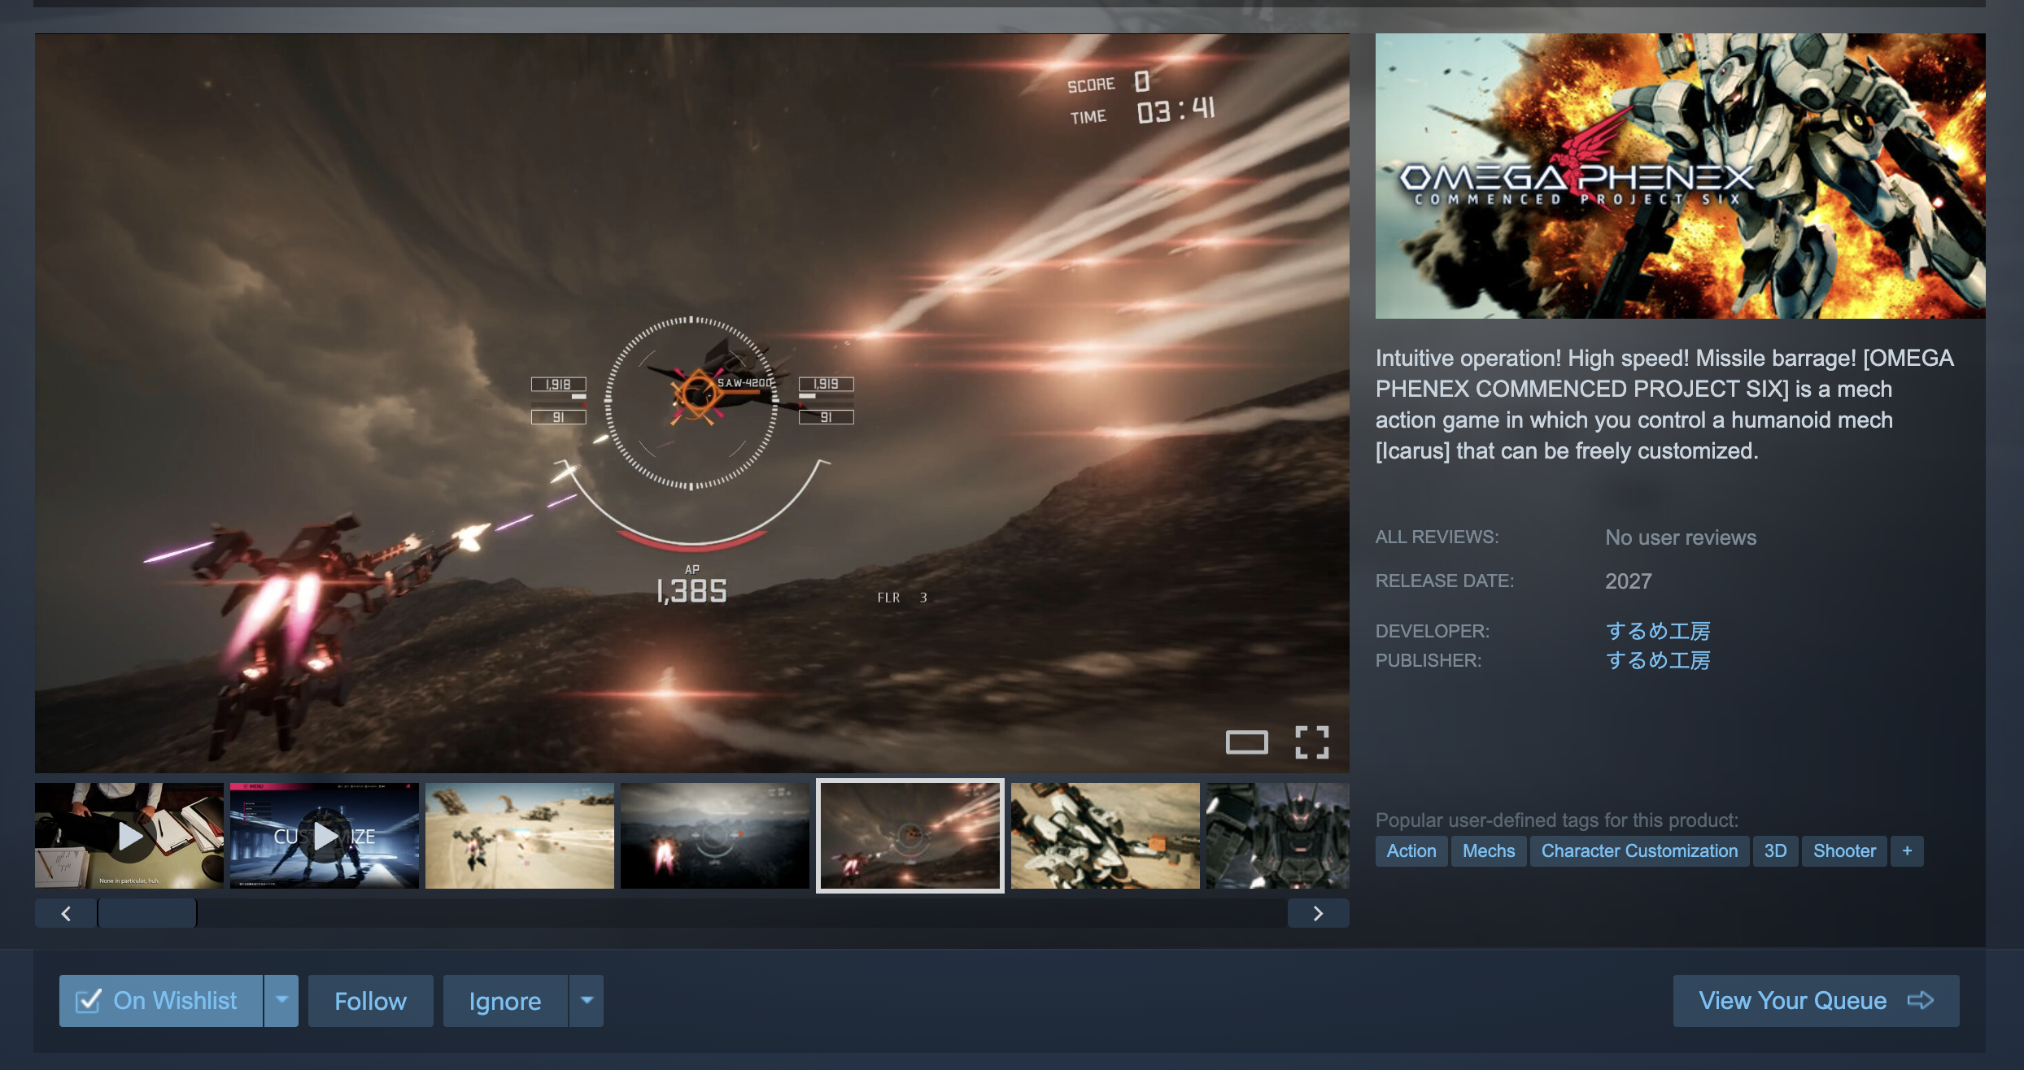Open the Shooter tag
The width and height of the screenshot is (2024, 1070).
(x=1843, y=850)
